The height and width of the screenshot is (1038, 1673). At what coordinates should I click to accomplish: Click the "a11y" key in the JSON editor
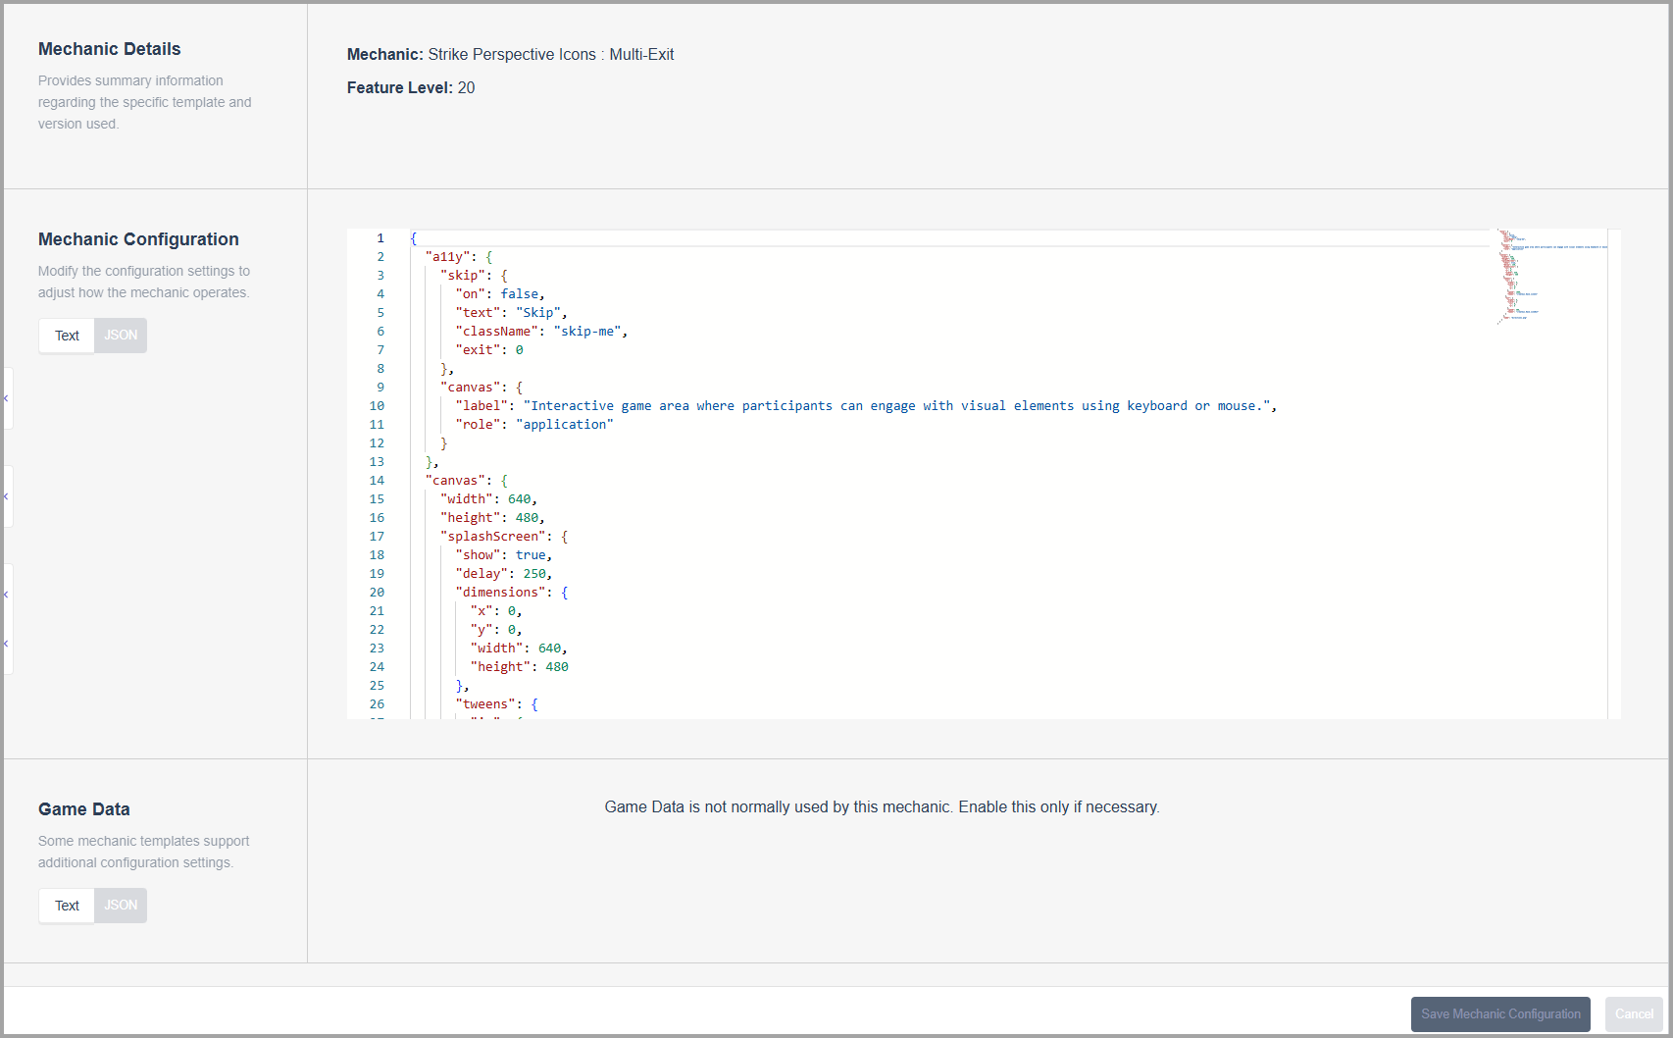point(448,257)
